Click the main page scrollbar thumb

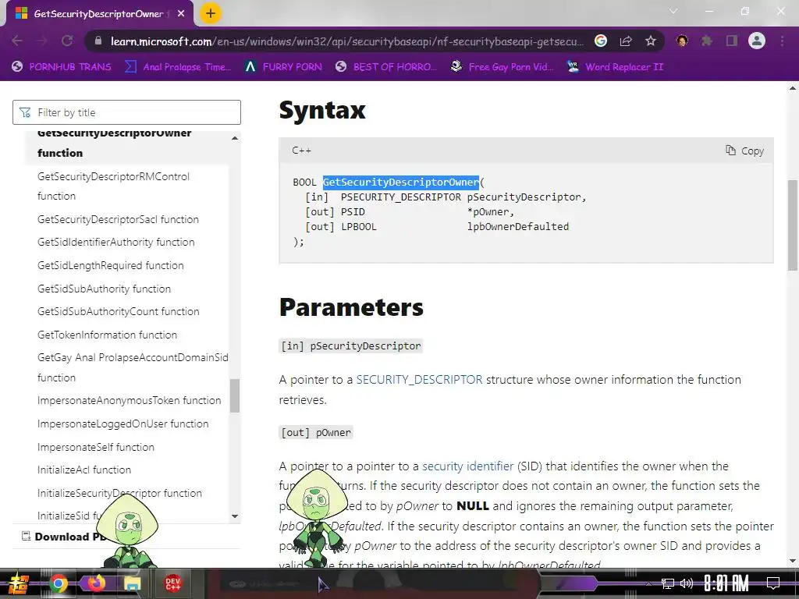coord(793,225)
